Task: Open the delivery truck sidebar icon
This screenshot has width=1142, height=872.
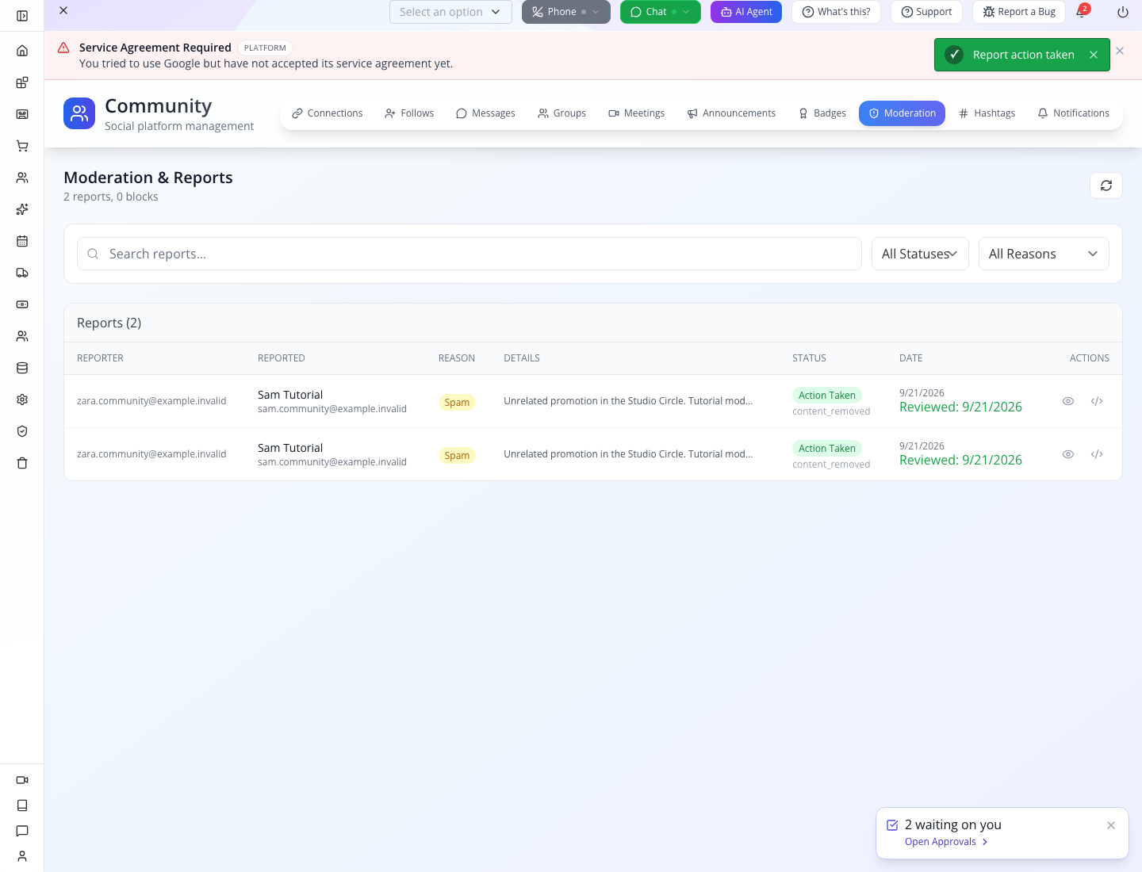Action: click(22, 273)
